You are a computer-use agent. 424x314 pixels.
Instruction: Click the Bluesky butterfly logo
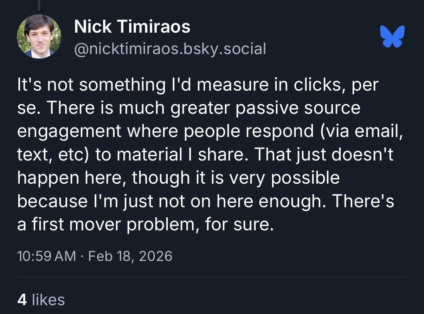(x=392, y=36)
